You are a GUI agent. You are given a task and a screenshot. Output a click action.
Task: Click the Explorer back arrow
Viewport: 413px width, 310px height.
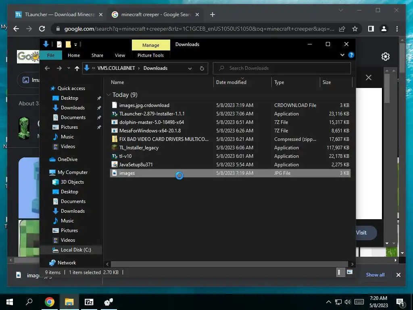[x=47, y=68]
